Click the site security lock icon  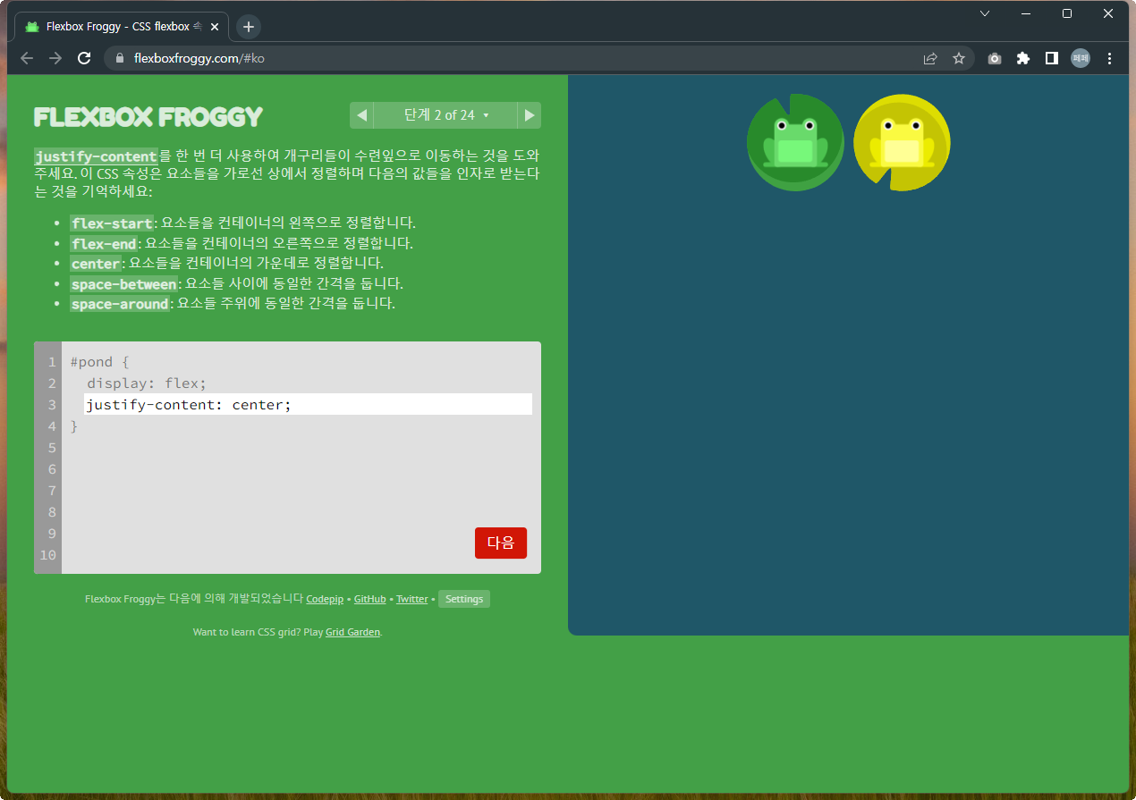pyautogui.click(x=120, y=58)
